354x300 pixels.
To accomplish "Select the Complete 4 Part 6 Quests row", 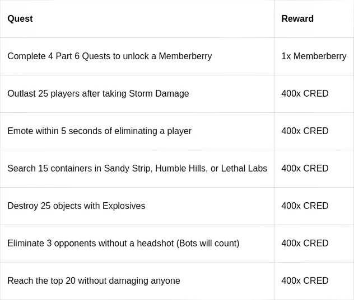I will click(x=110, y=56).
